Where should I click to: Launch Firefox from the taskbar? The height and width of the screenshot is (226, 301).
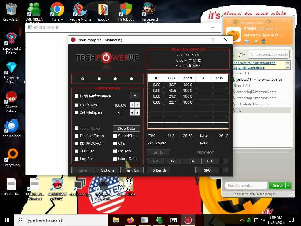point(130,220)
